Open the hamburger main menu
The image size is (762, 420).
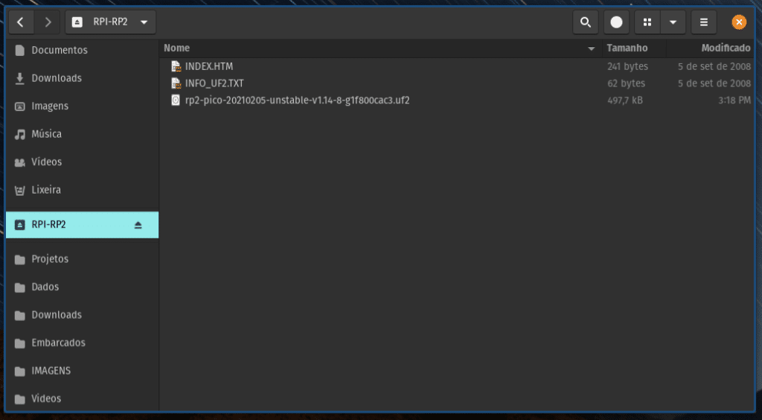tap(704, 22)
